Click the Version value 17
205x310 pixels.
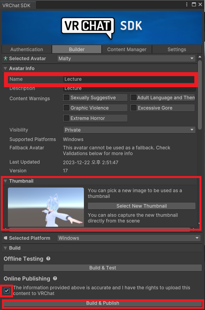tap(65, 170)
